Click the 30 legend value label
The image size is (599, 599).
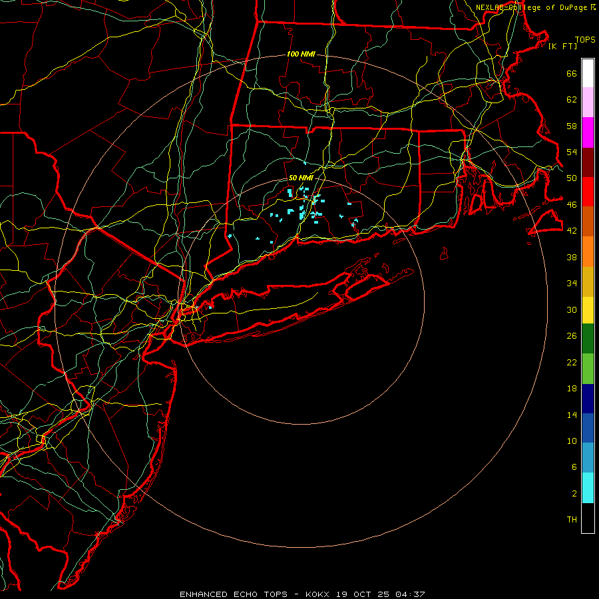click(572, 309)
